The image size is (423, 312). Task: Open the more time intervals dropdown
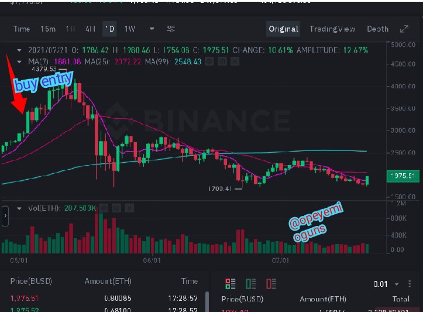click(152, 29)
